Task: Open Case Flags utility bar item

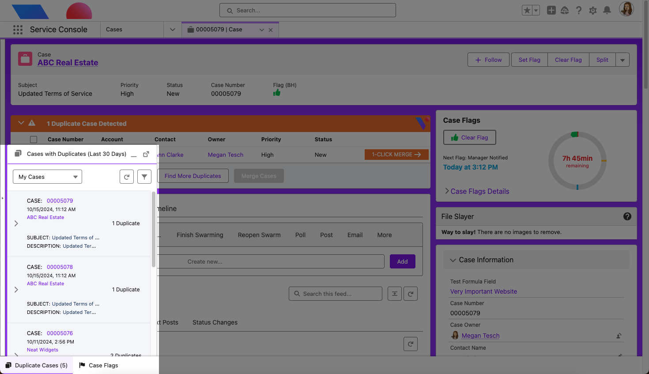Action: (x=98, y=365)
